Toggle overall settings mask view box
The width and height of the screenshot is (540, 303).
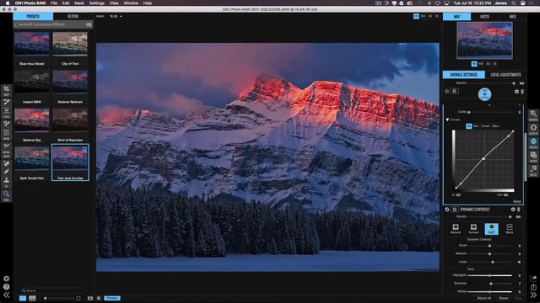click(455, 91)
